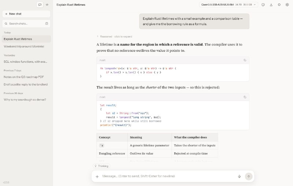Copy the first rust code block
Image resolution: width=293 pixels, height=186 pixels.
coord(245,60)
